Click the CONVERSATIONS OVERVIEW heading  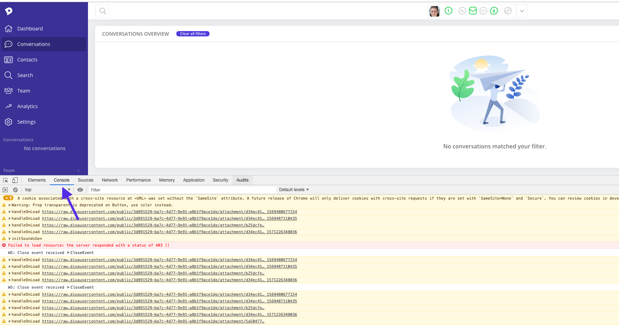tap(135, 34)
